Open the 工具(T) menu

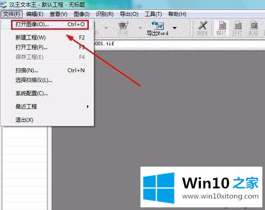tap(153, 14)
